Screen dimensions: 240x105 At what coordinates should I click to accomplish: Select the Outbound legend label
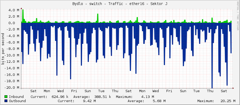pos(17,101)
